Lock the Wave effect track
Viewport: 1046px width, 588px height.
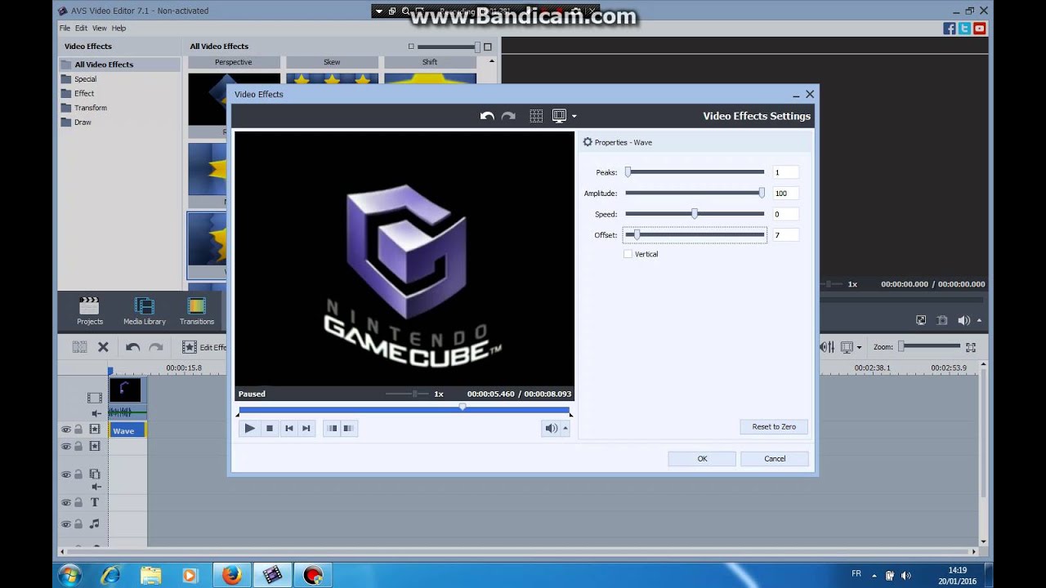point(78,430)
